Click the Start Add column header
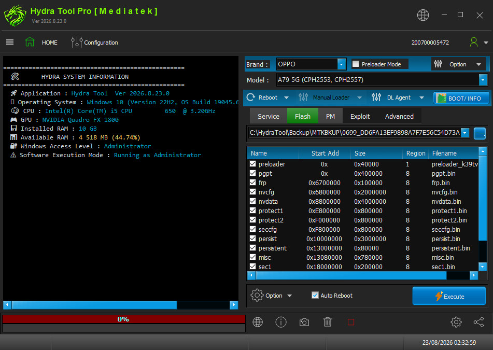493x350 pixels. [325, 153]
